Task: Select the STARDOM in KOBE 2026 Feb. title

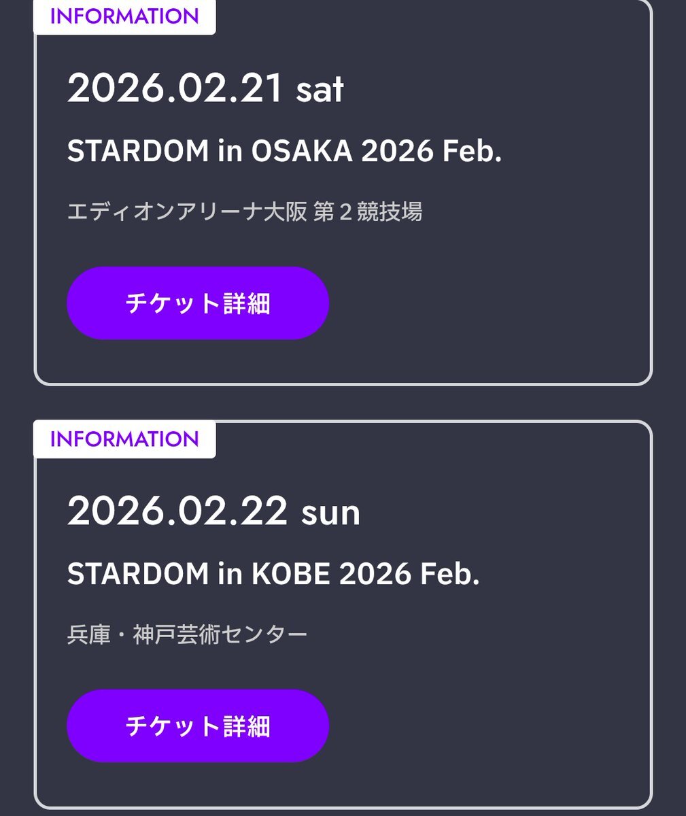Action: 273,575
